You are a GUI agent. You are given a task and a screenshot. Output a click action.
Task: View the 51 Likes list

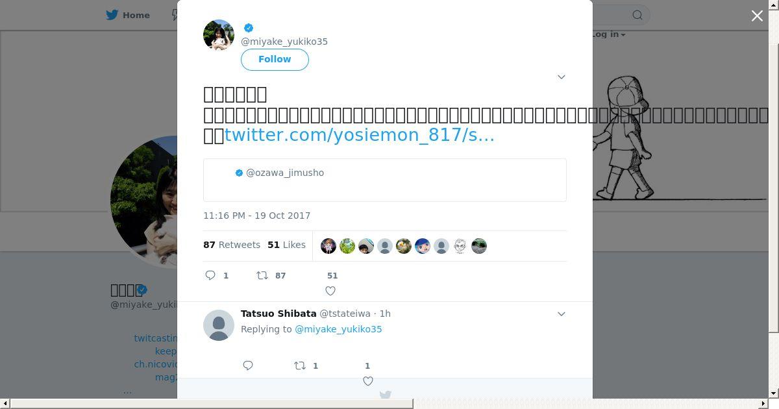[x=286, y=245]
